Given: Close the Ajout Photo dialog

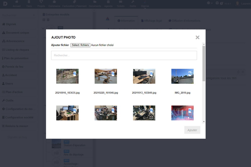Looking at the screenshot, I should point(197,37).
